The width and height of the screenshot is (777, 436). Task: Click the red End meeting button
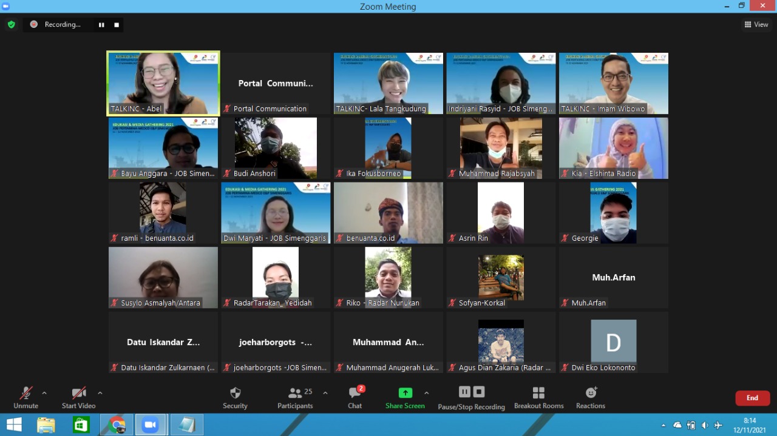pos(753,398)
